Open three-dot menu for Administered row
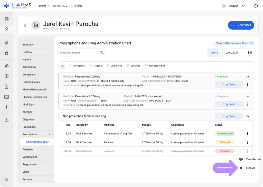The height and width of the screenshot is (187, 263). [248, 134]
